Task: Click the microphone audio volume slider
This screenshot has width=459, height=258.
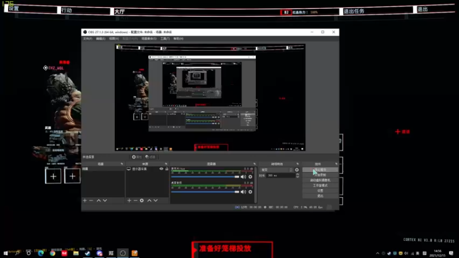Action: 205,177
